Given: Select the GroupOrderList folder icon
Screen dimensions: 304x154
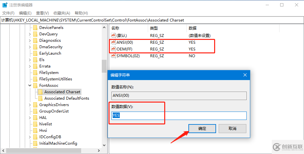Looking at the screenshot, I should coord(35,111).
